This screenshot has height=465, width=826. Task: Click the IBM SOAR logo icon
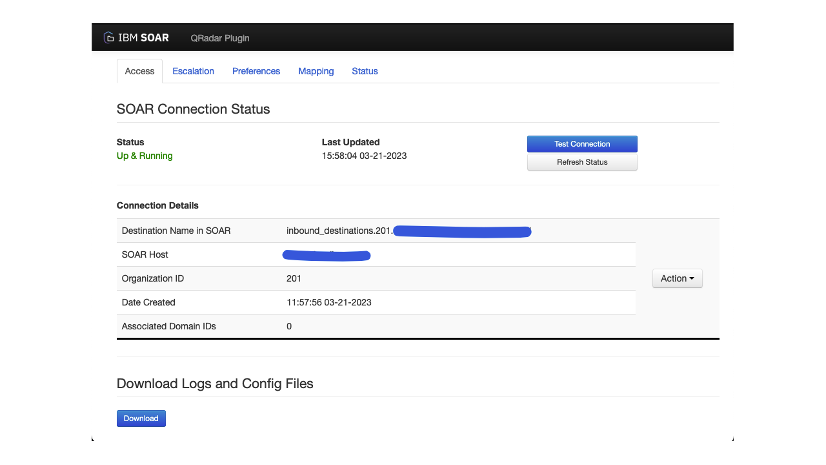(108, 37)
